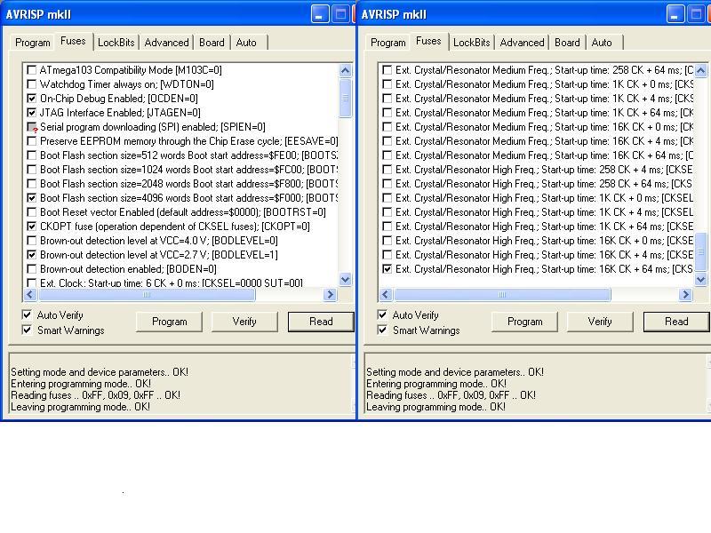This screenshot has width=711, height=533.
Task: Toggle On-Chip Debug Enabled fuse
Action: click(33, 99)
